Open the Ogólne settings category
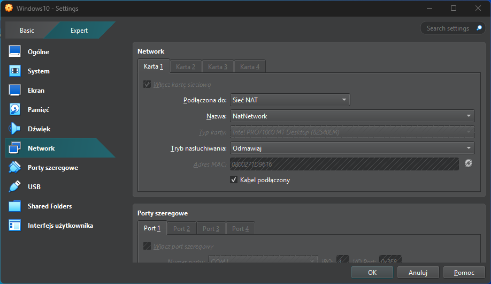 click(59, 51)
